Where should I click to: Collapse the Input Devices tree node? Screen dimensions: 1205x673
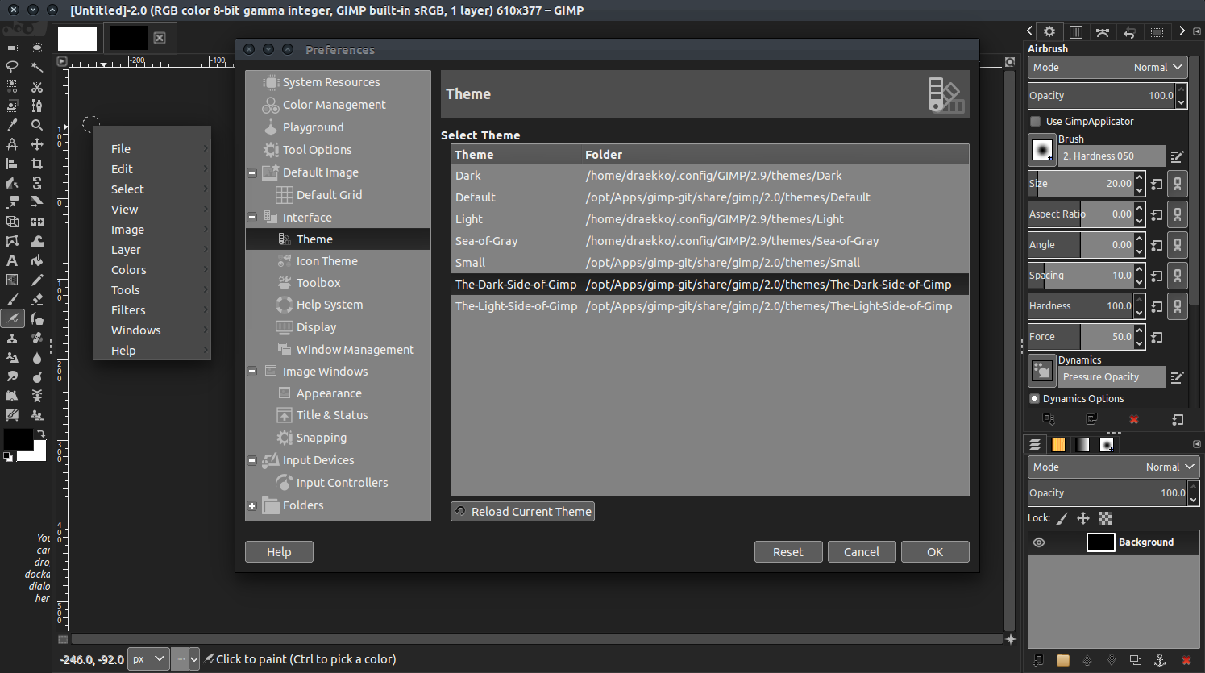251,460
